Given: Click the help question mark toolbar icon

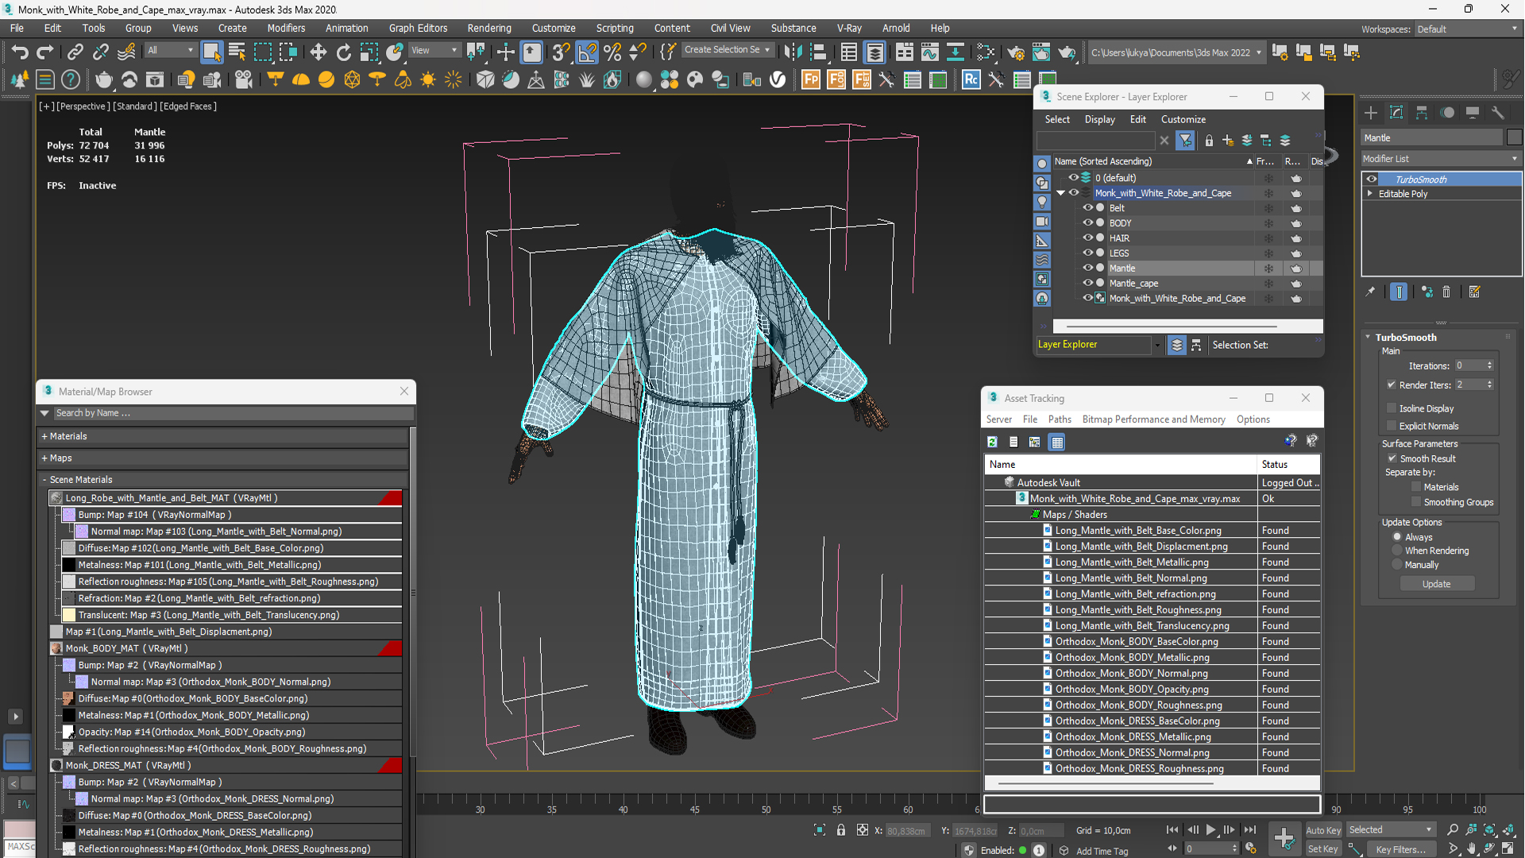Looking at the screenshot, I should [71, 79].
